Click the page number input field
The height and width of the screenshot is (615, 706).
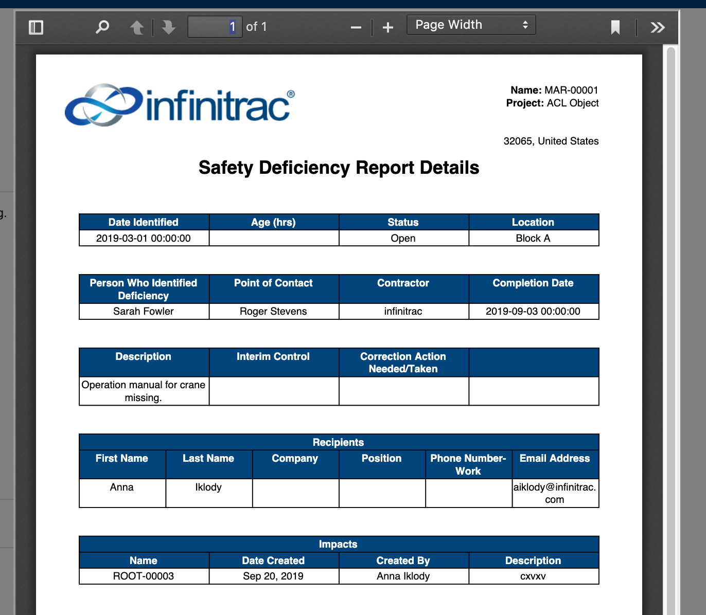coord(215,27)
